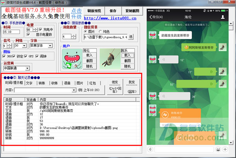
Task: Click the 我发 (回车) button
Action: coord(132,87)
